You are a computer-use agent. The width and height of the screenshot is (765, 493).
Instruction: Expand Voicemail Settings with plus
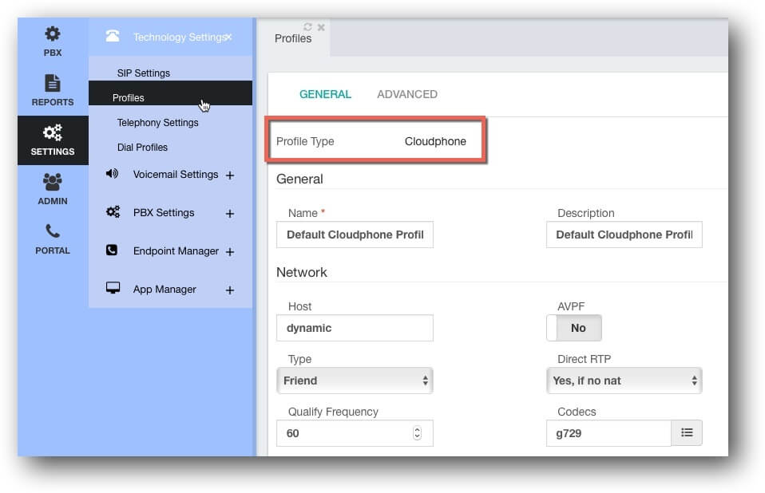pos(230,175)
